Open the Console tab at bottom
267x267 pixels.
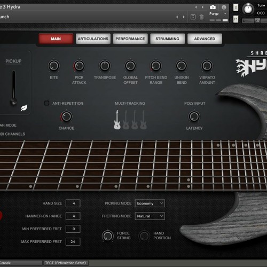tap(21, 263)
